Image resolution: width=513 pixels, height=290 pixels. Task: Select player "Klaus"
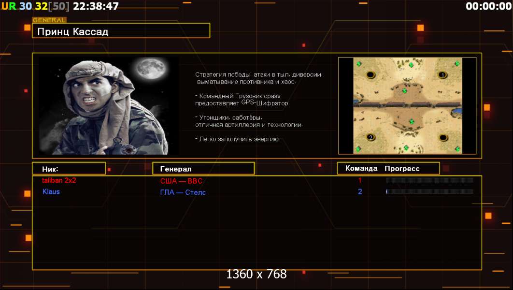pos(51,191)
